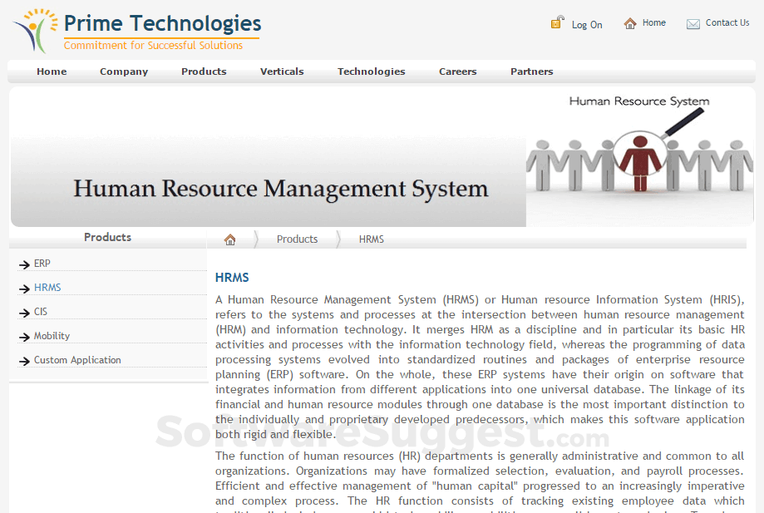Click the arrow icon beside CIS
This screenshot has height=513, width=764.
coord(23,312)
